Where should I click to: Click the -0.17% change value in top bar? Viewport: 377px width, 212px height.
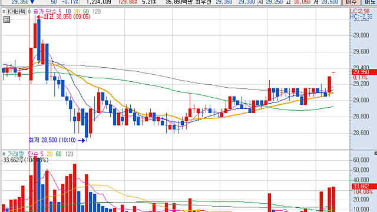pyautogui.click(x=70, y=2)
